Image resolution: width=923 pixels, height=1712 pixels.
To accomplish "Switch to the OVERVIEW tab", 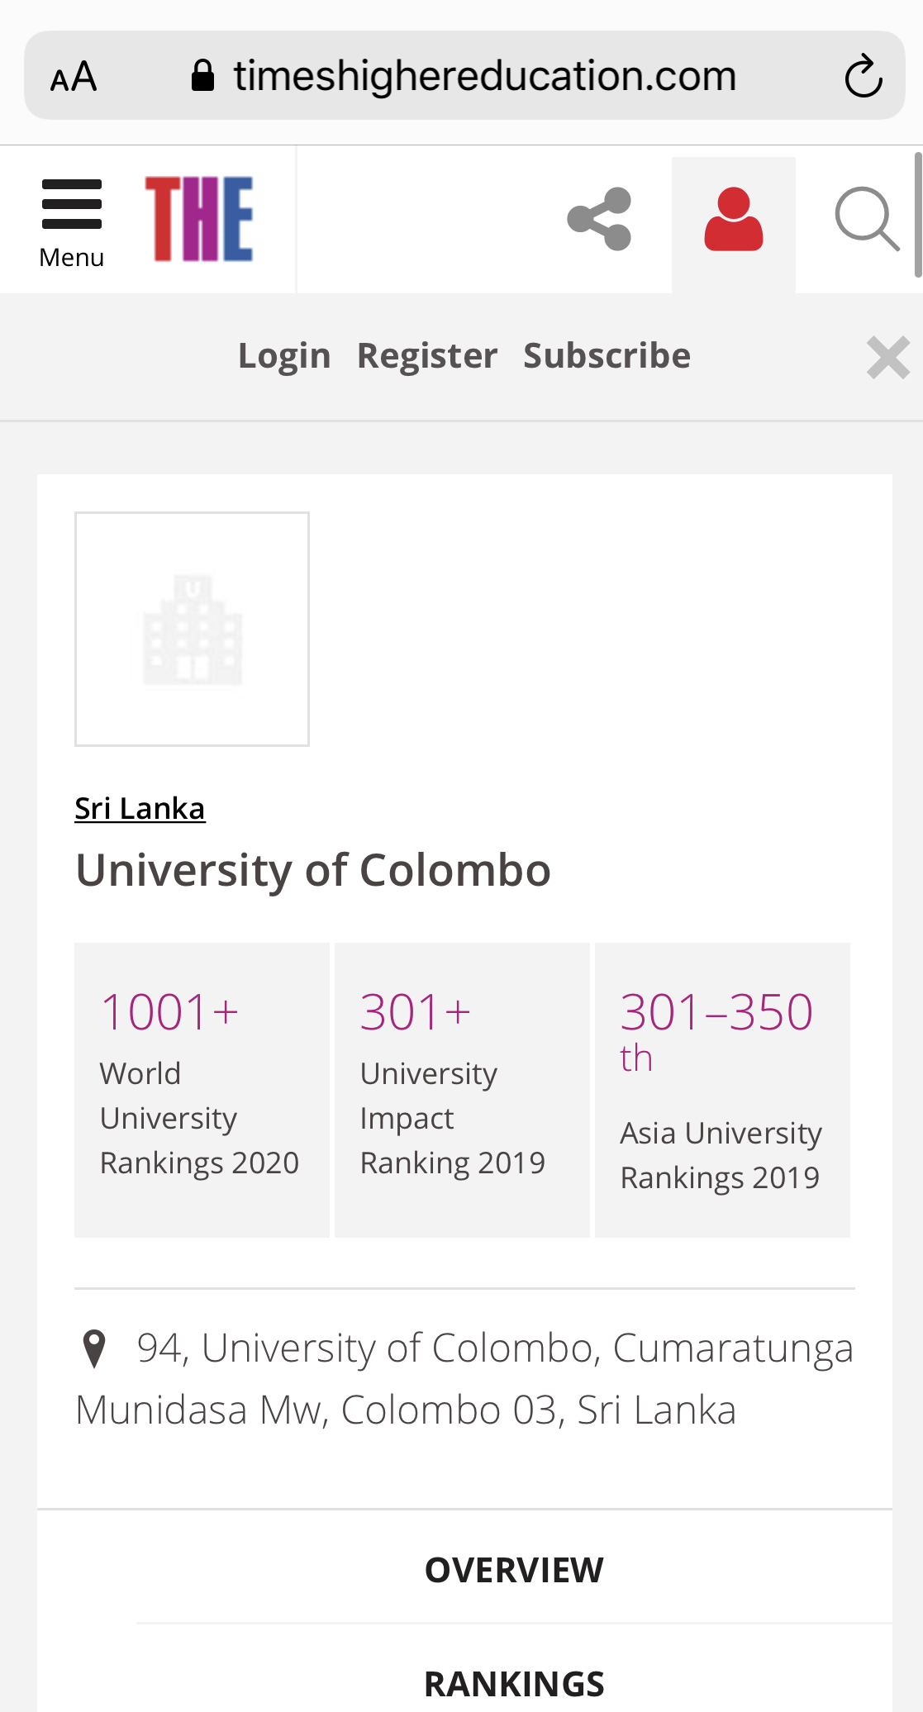I will coord(513,1570).
